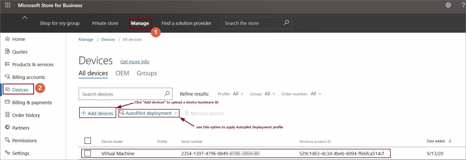Viewport: 466px width, 160px height.
Task: Click the Add devices button label
Action: click(x=100, y=113)
